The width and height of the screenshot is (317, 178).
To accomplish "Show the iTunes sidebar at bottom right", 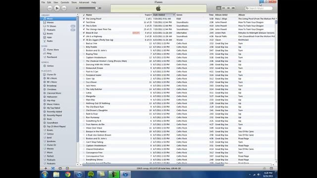I will (271, 168).
